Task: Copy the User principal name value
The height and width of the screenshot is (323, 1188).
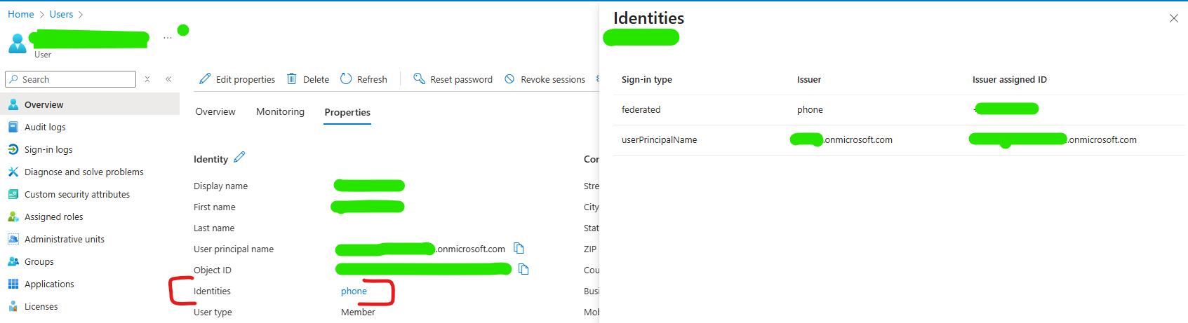Action: point(519,248)
